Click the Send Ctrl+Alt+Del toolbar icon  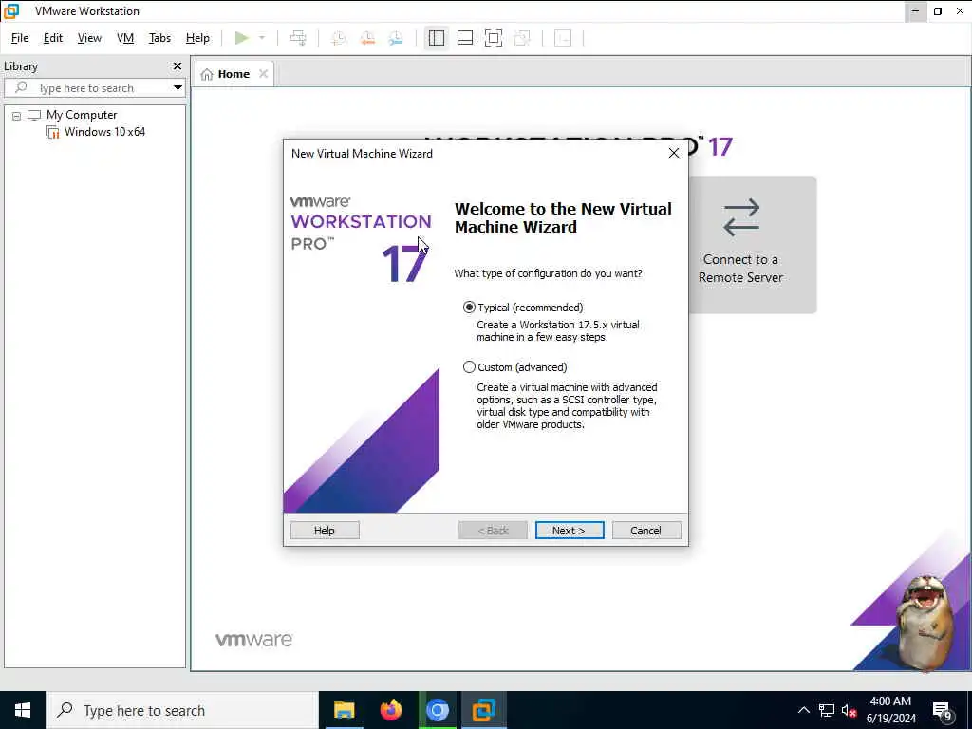coord(298,38)
